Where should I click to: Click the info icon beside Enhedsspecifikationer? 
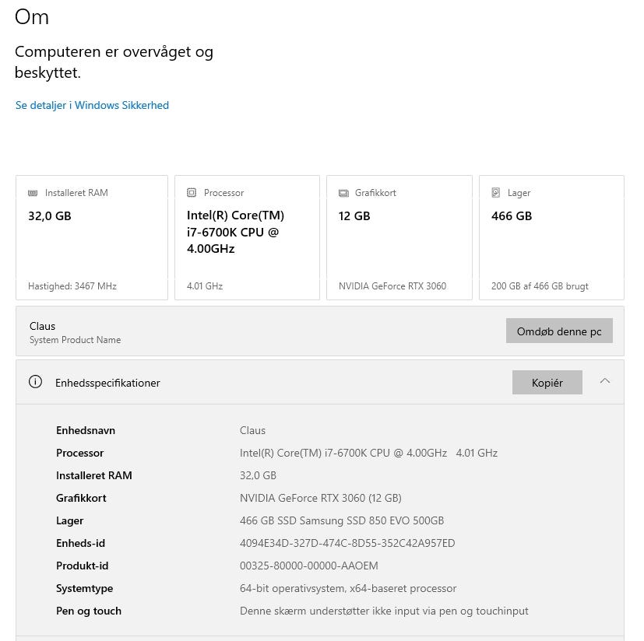(35, 382)
